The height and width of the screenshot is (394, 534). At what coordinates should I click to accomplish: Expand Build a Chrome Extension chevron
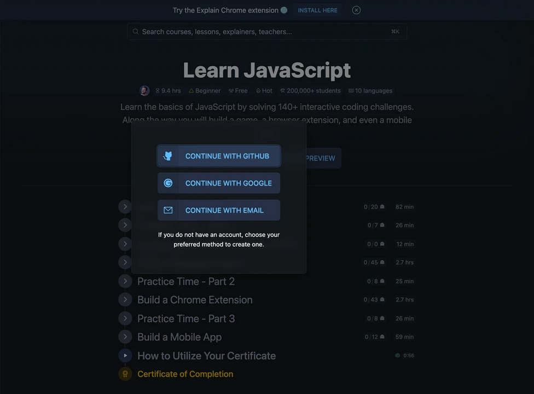pyautogui.click(x=125, y=299)
